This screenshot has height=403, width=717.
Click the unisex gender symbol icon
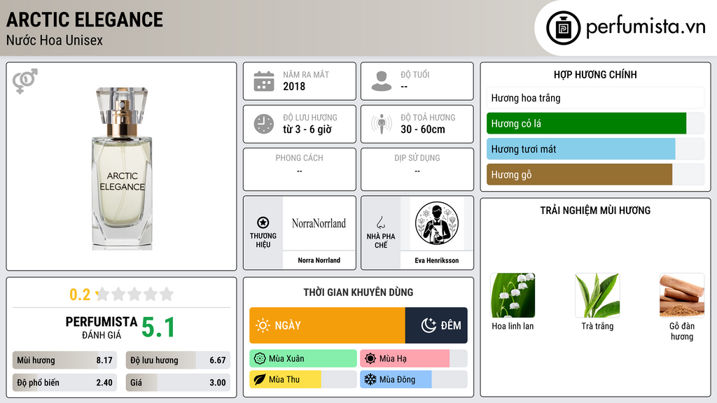(25, 81)
